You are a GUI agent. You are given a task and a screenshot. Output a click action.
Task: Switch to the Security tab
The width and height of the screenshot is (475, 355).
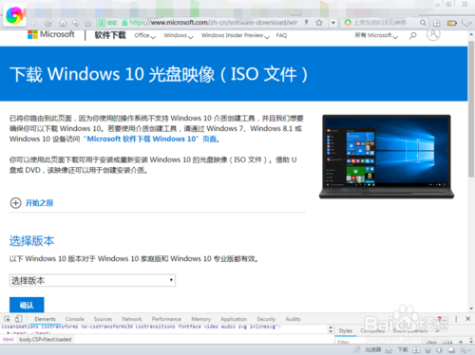(x=266, y=319)
